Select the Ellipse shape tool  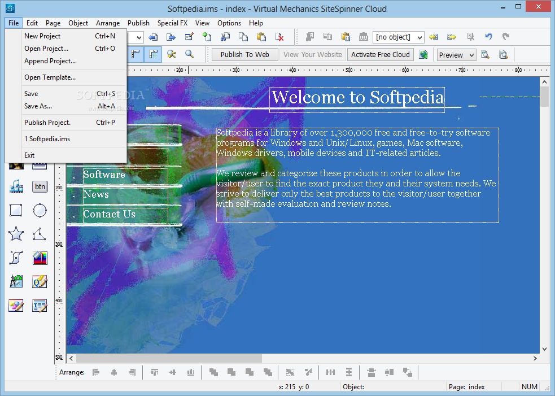[40, 210]
